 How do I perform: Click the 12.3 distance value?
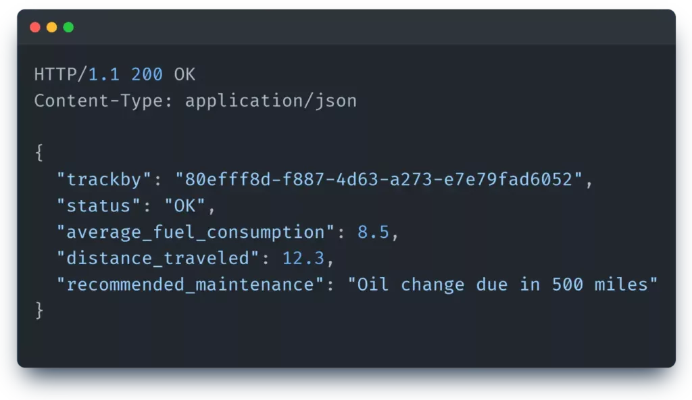coord(314,258)
